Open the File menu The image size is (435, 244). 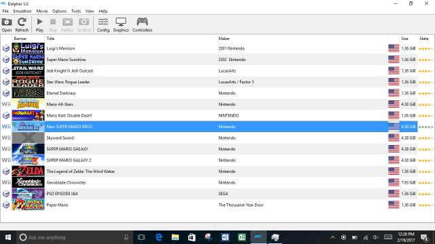point(5,11)
